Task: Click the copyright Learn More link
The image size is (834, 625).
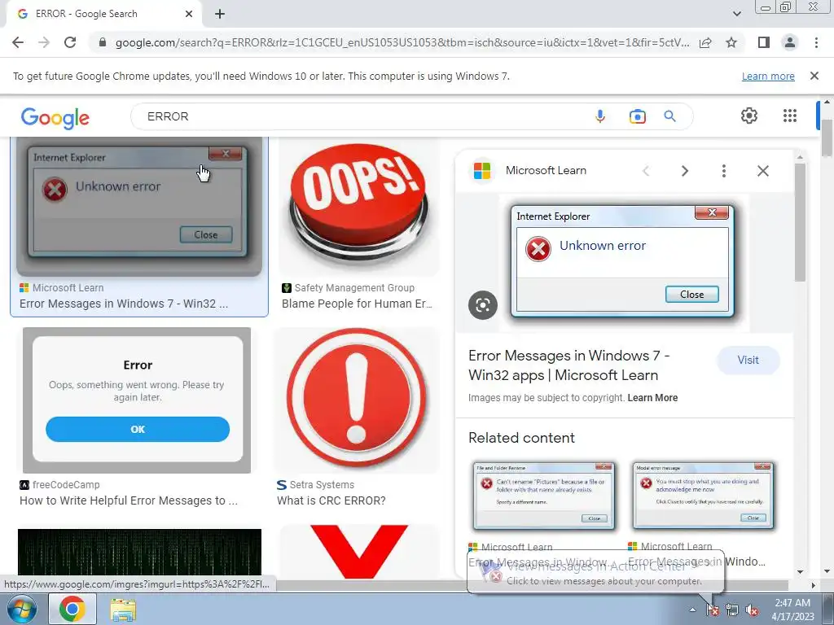Action: 652,398
